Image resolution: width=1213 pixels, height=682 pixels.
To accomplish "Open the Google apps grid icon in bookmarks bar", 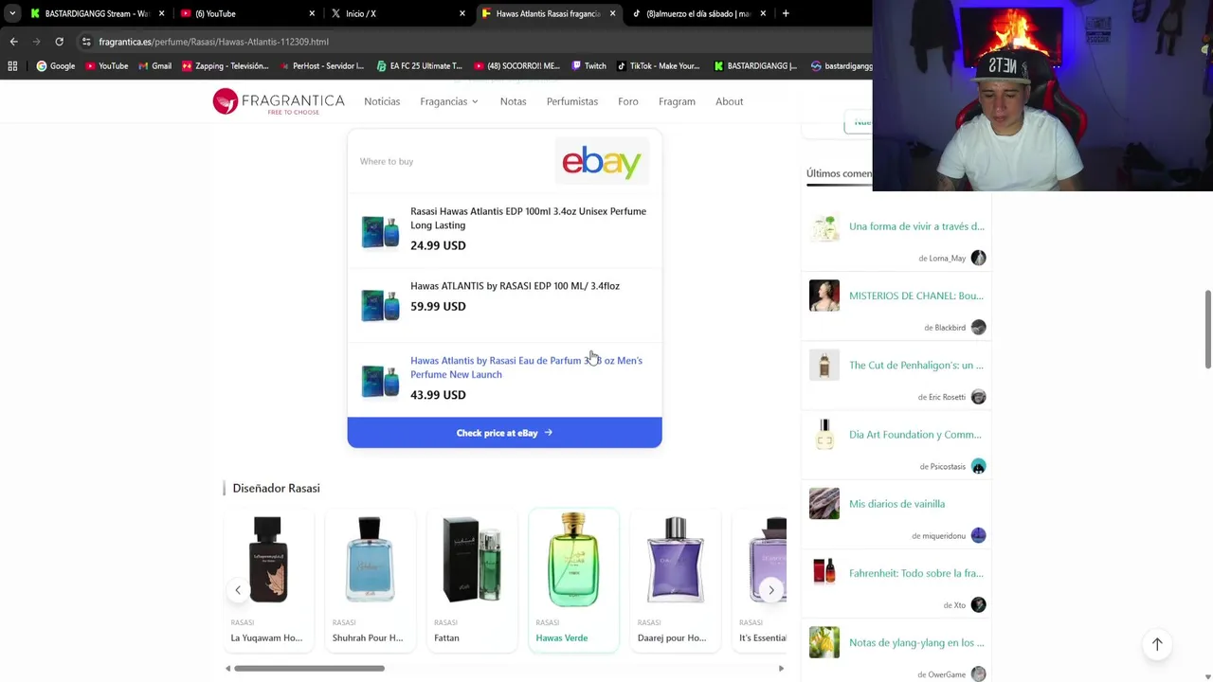I will (x=12, y=66).
